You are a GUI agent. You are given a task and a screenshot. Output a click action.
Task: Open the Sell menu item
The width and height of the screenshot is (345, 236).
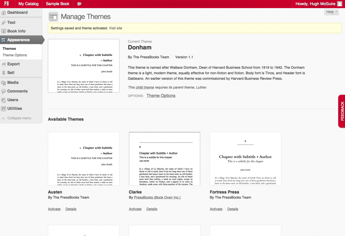pos(11,73)
